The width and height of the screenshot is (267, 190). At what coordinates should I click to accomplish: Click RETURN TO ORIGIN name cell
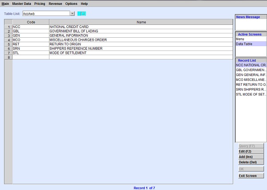click(141, 44)
